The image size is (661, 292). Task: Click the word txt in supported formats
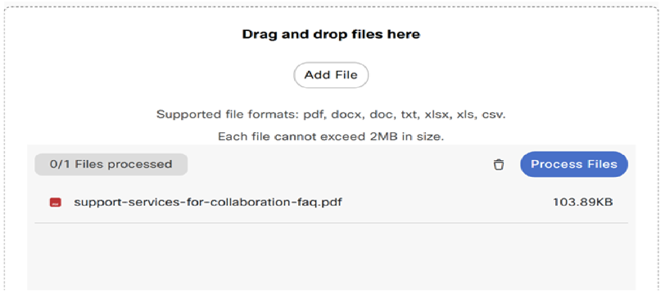[408, 114]
